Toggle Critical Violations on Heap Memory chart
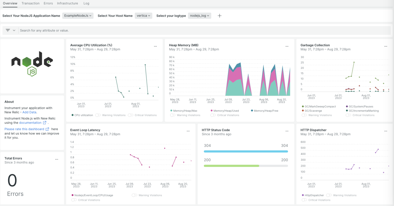Viewport: 394px width, 206px height. [213, 115]
